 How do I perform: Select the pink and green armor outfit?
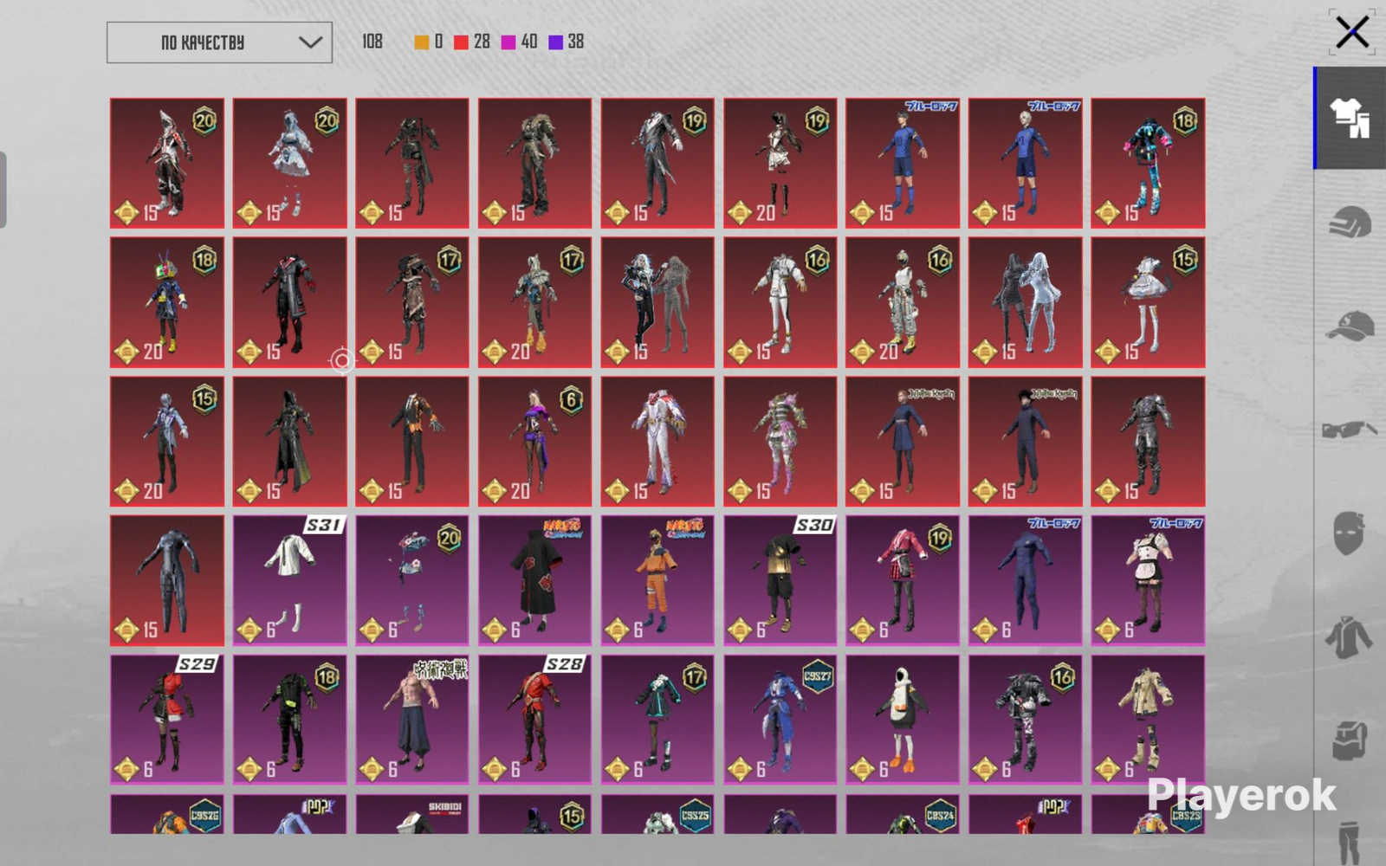(x=780, y=441)
